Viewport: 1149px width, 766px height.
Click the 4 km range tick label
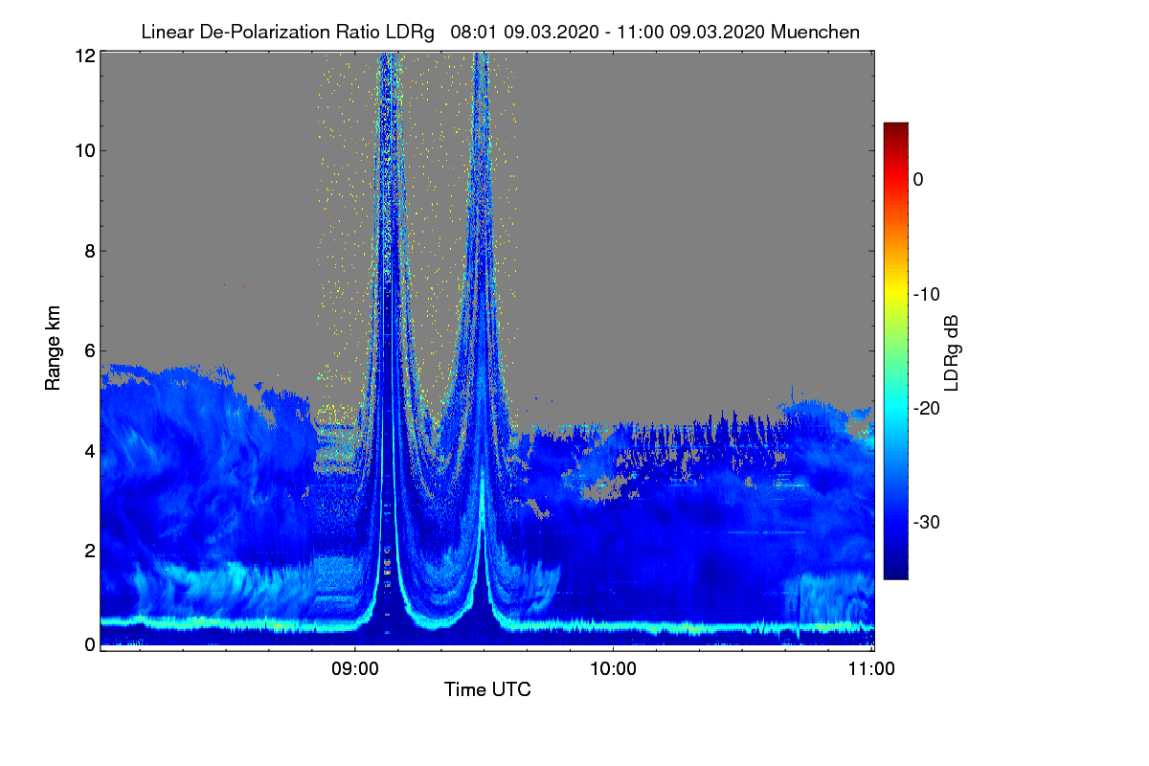point(89,450)
